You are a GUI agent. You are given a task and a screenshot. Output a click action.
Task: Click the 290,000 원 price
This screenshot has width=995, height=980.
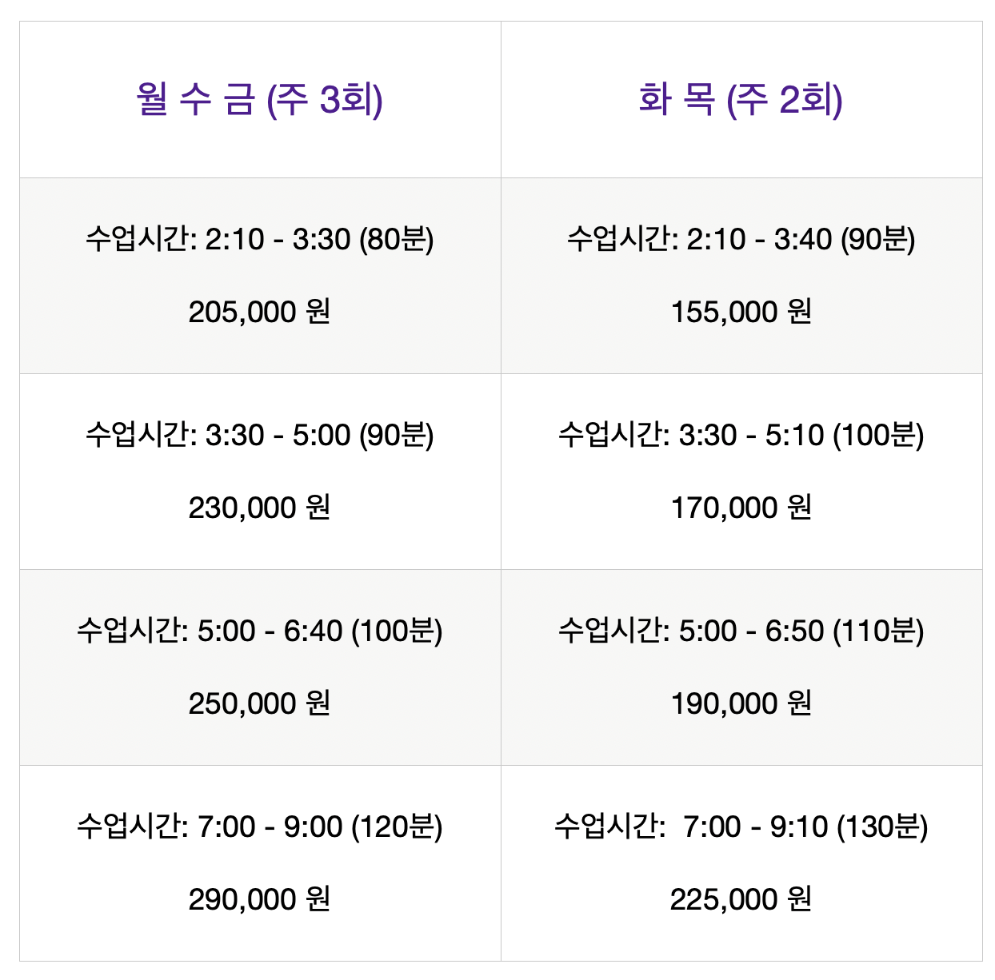(260, 899)
